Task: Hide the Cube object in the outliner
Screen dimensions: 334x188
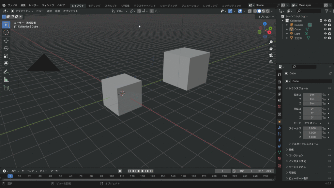Action: point(325,29)
